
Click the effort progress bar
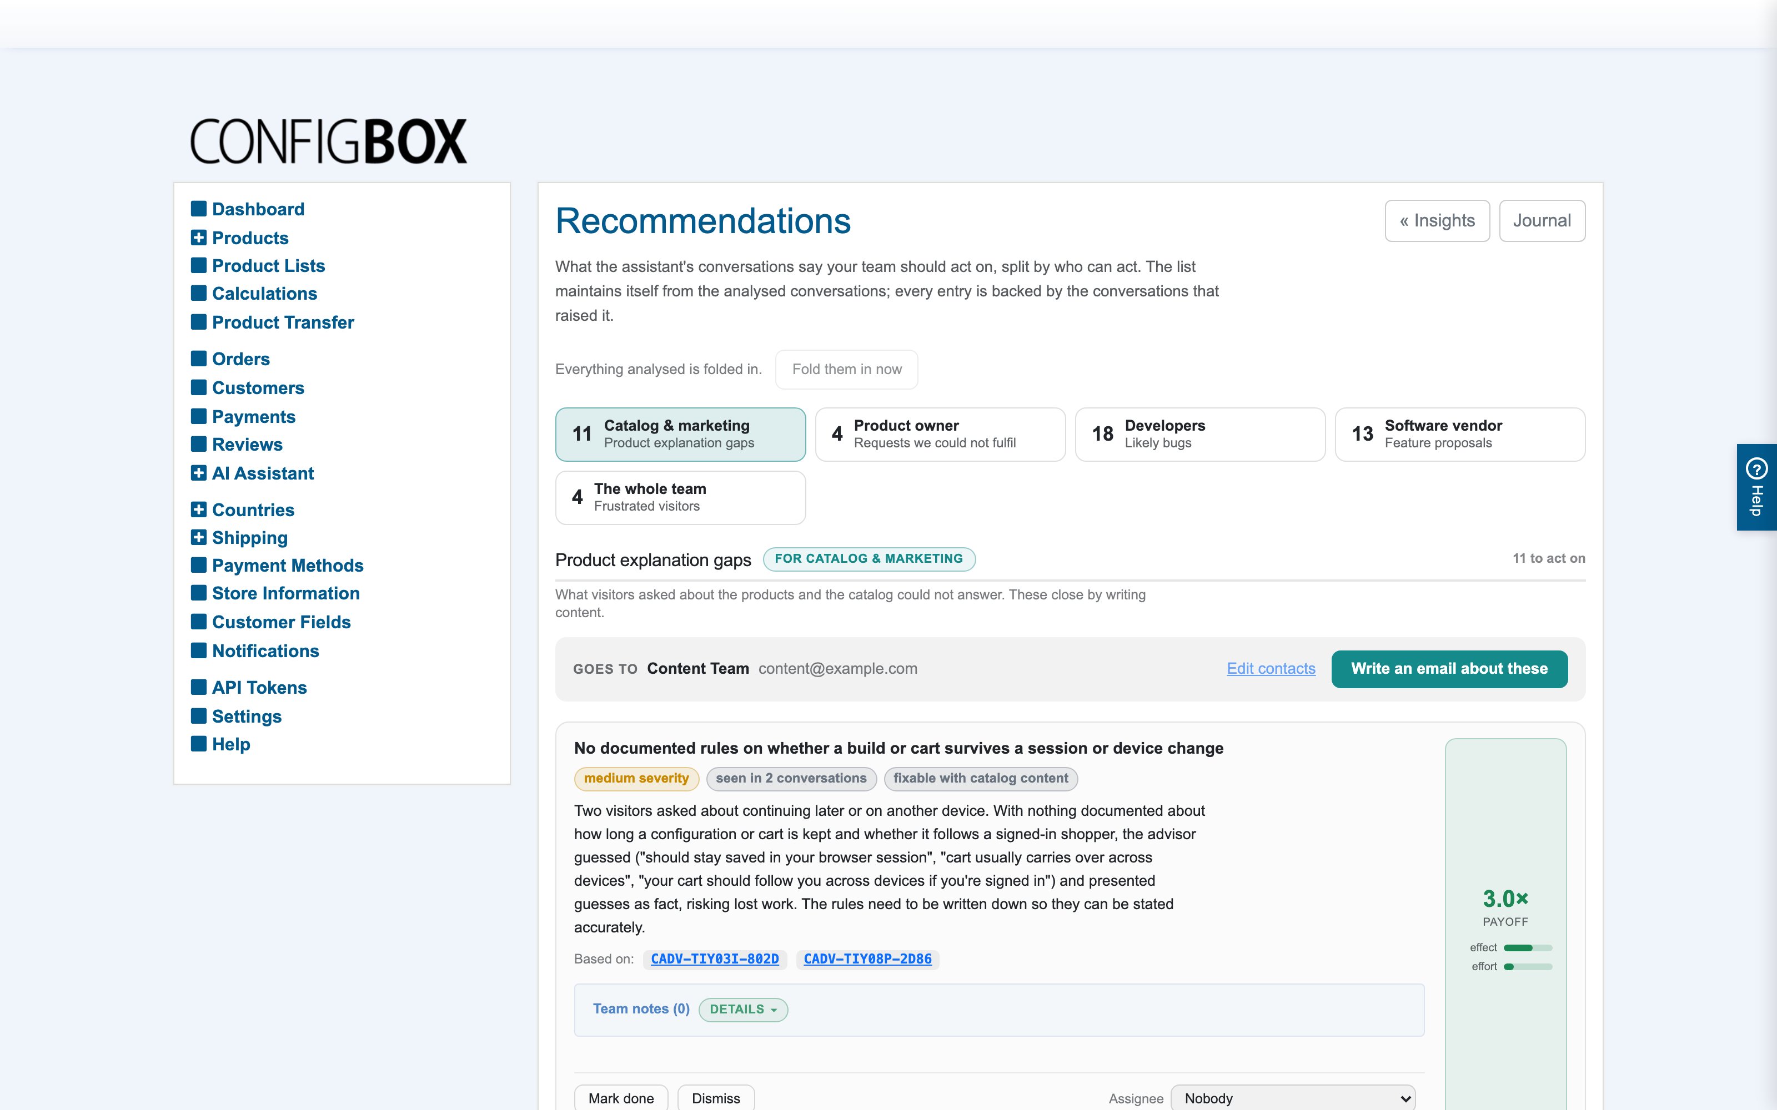pyautogui.click(x=1527, y=967)
